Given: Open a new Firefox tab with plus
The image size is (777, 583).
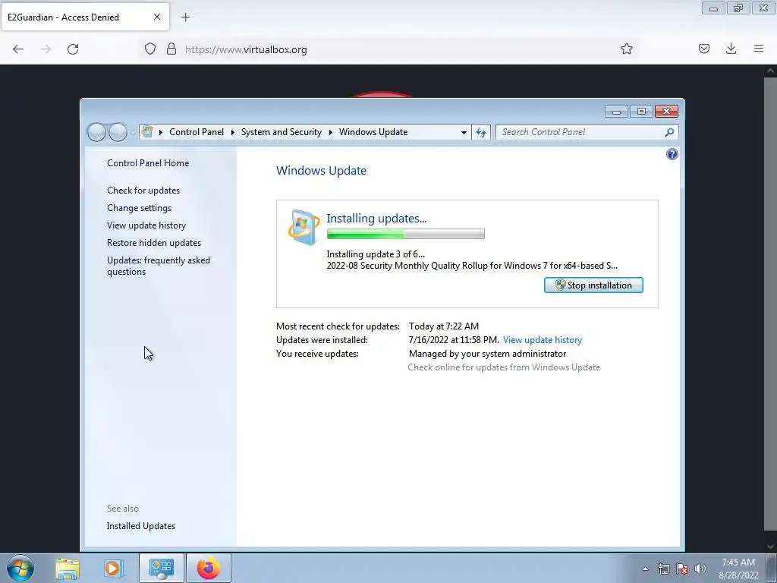Looking at the screenshot, I should coord(185,17).
